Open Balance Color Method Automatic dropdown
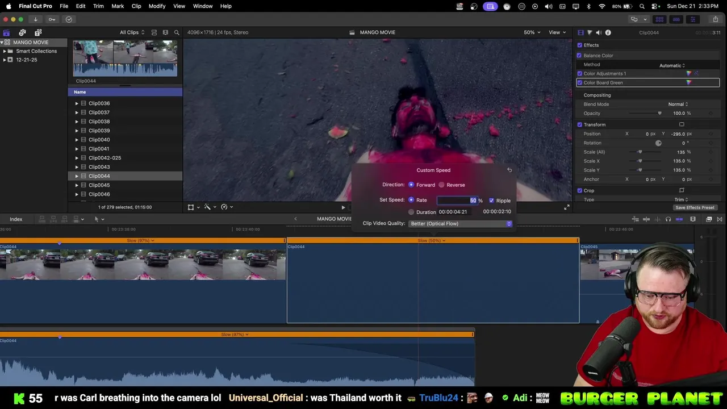The height and width of the screenshot is (409, 727). (672, 66)
